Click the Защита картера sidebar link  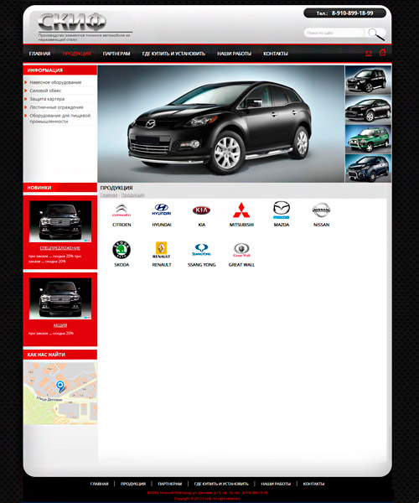click(47, 99)
